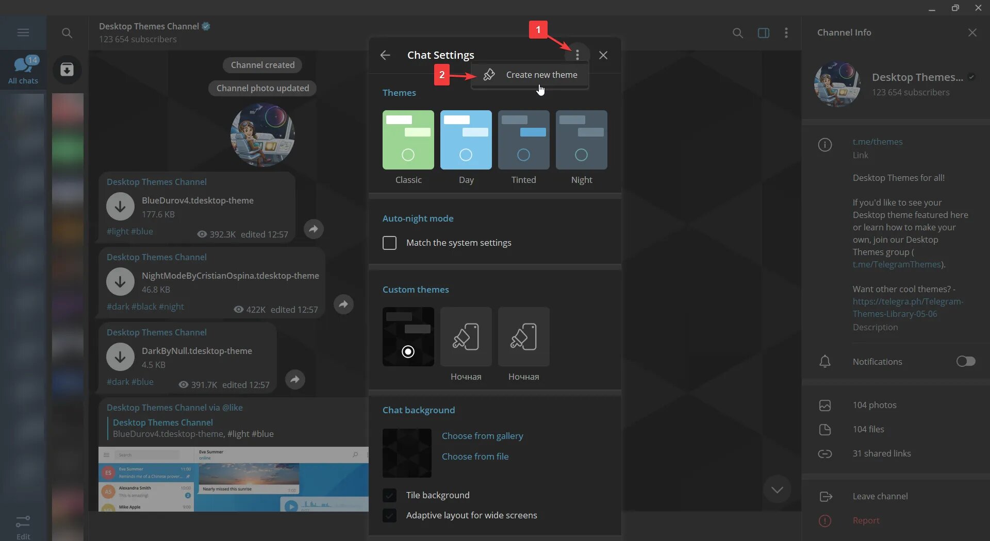Open the telegra.ph Themes Library link

(x=908, y=308)
